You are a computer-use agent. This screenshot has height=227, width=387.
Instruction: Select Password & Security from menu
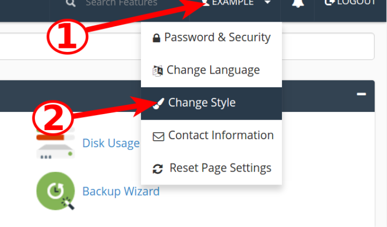click(x=211, y=38)
